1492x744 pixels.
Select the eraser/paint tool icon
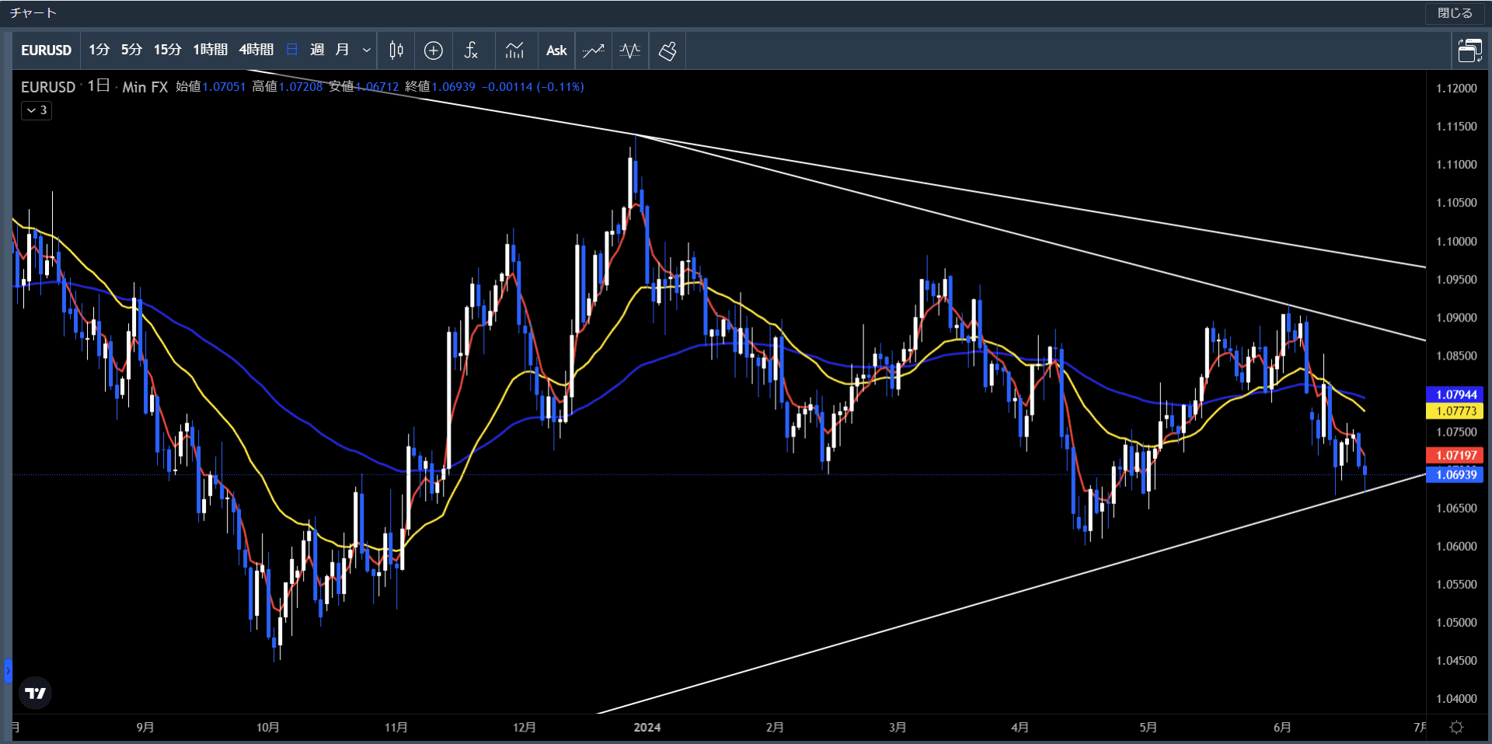click(x=668, y=50)
